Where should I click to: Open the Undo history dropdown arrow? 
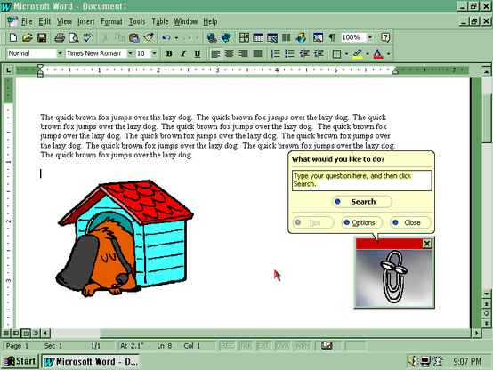[x=176, y=37]
